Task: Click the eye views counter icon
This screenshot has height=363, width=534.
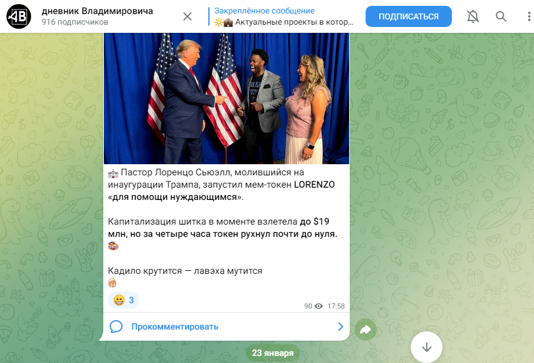Action: coord(319,306)
